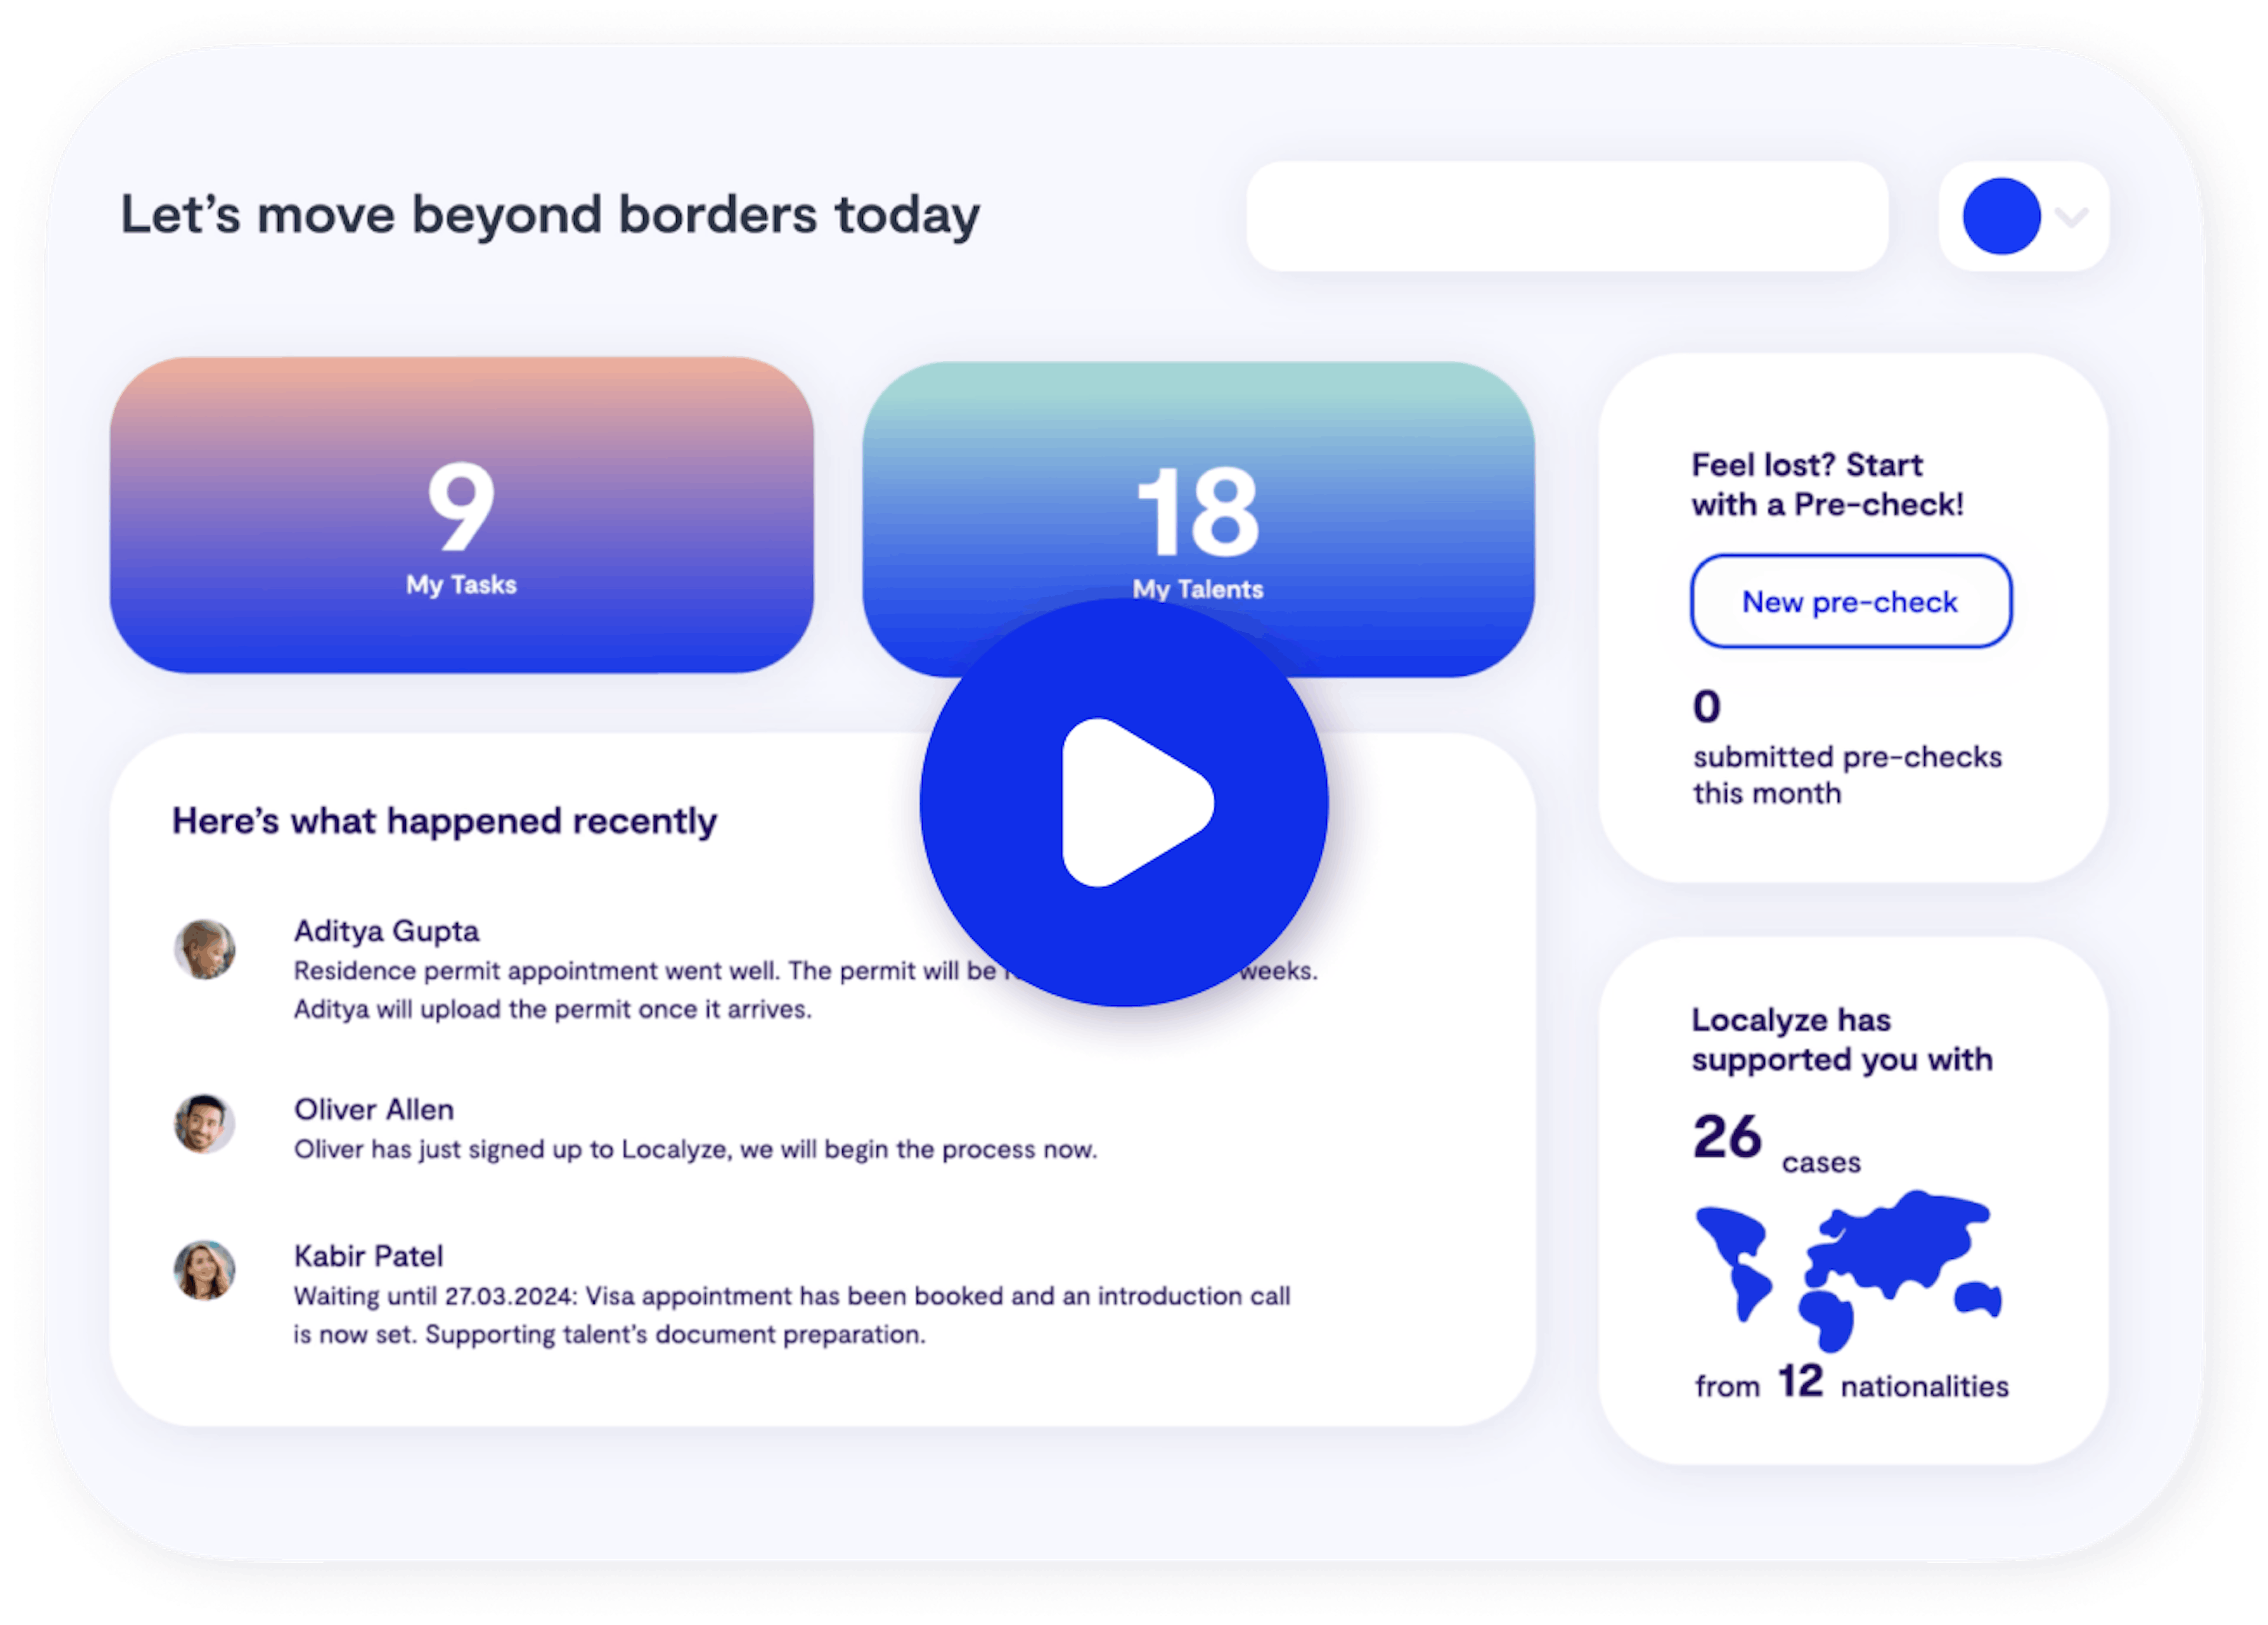The width and height of the screenshot is (2268, 1625).
Task: Click the New pre-check button
Action: pos(1850,602)
